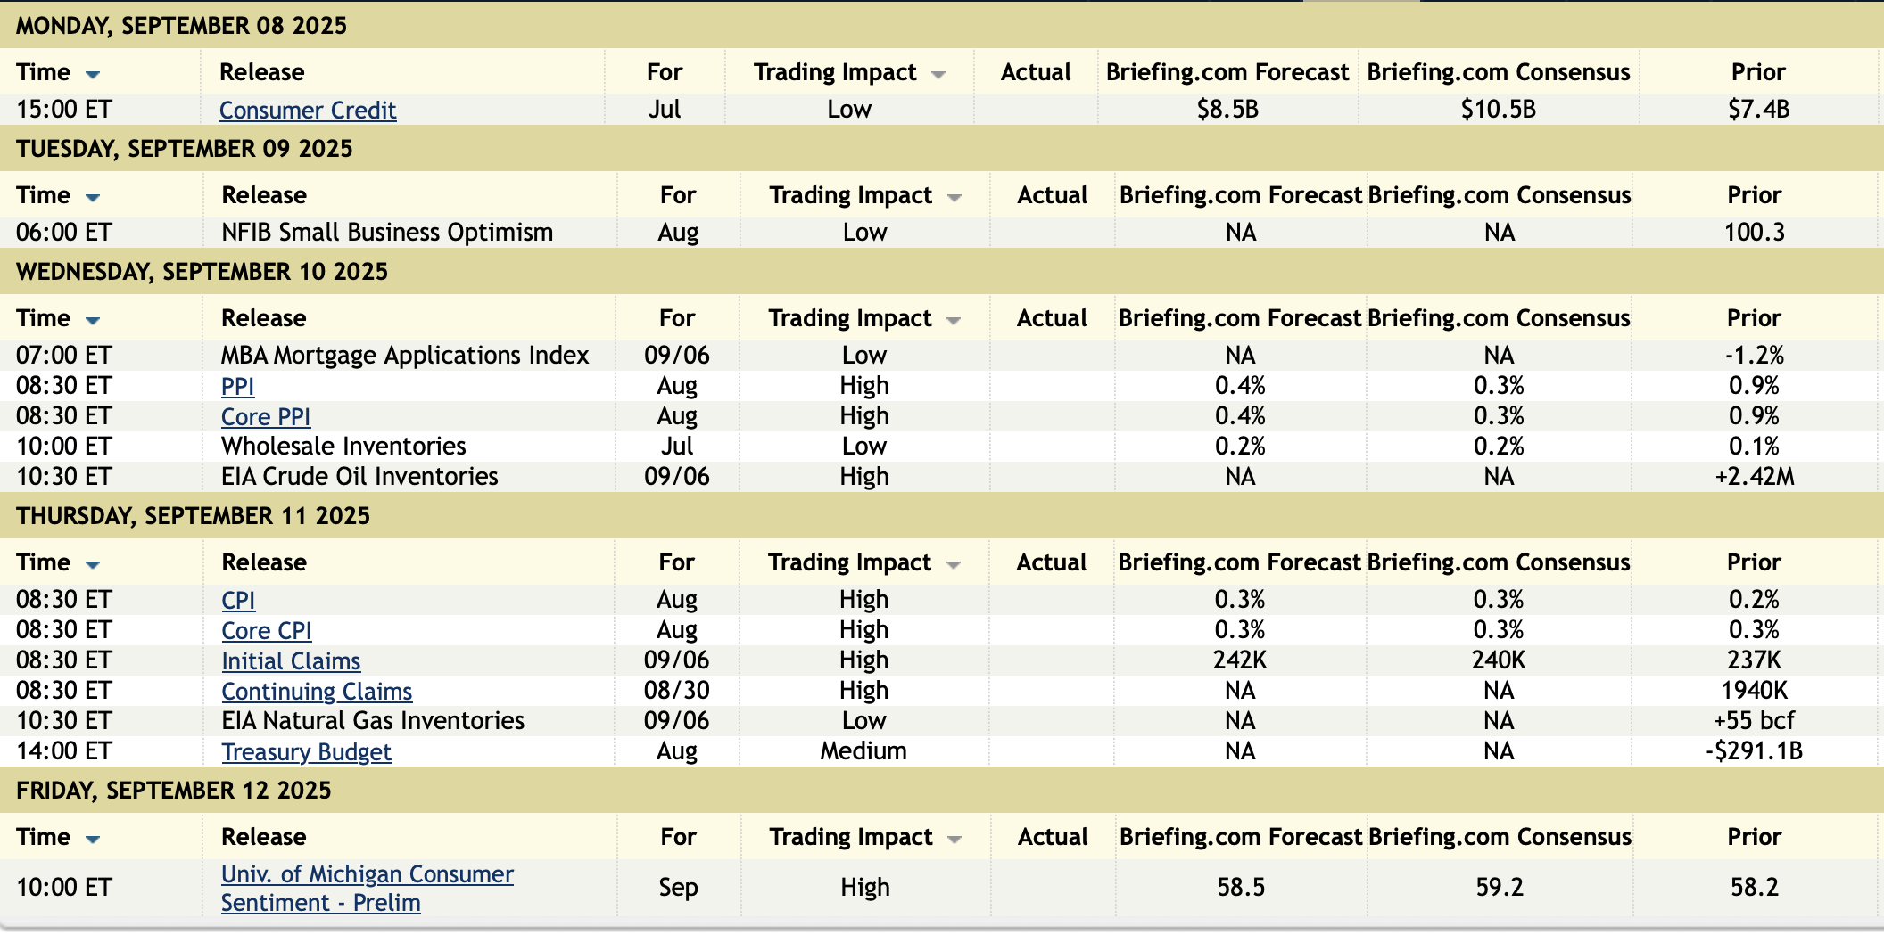The height and width of the screenshot is (943, 1884).
Task: Click the Time sort arrow under Thursday, September 11
Action: 93,564
